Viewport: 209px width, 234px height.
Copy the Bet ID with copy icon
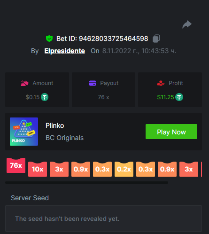(x=156, y=39)
